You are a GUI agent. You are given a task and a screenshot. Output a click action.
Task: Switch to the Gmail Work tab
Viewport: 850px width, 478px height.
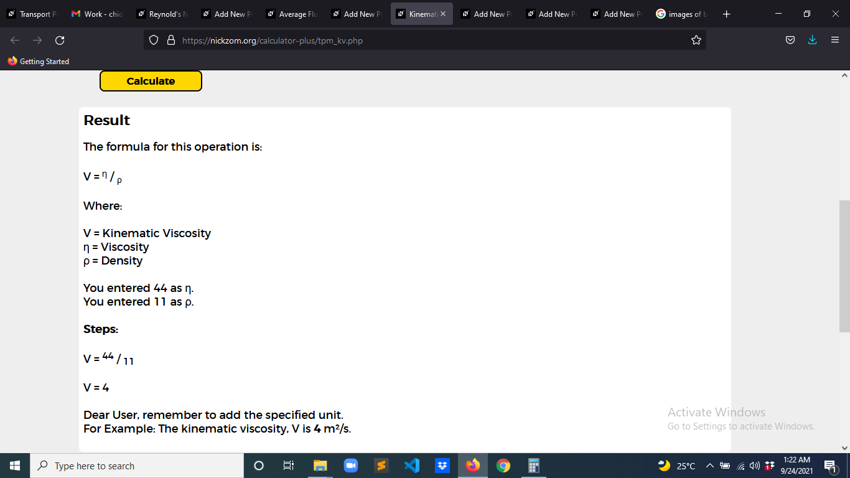pyautogui.click(x=96, y=14)
